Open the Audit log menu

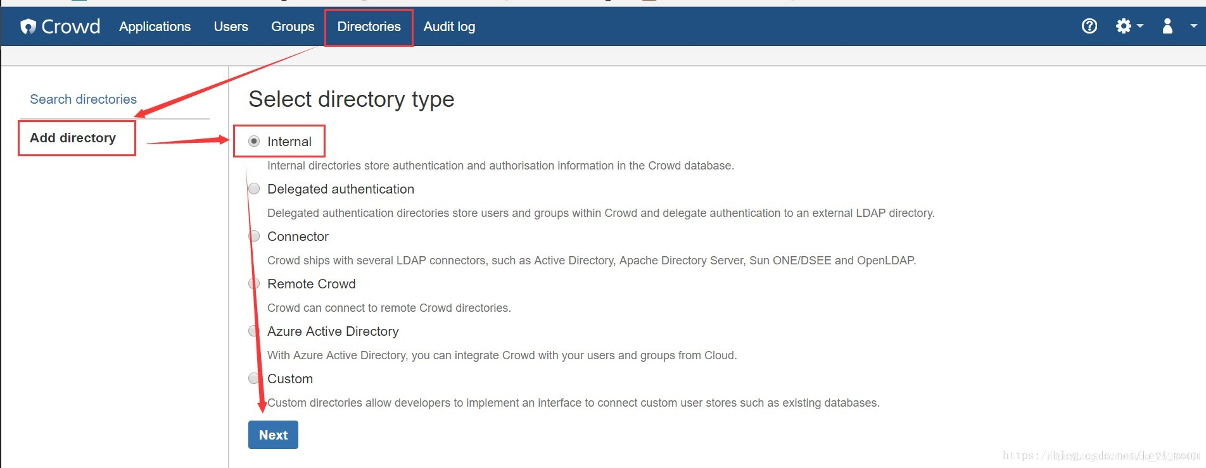(449, 27)
